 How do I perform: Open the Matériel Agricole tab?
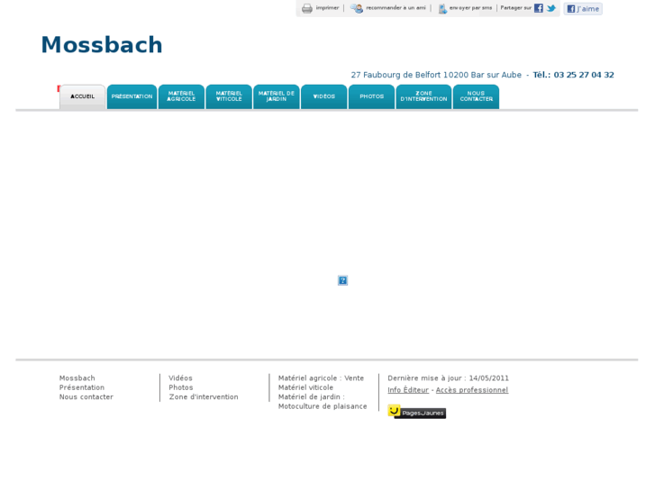(181, 96)
